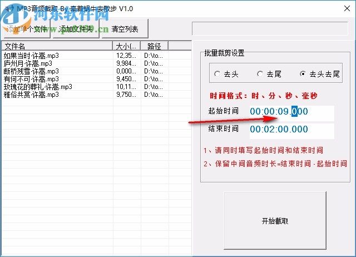Image resolution: width=356 pixels, height=257 pixels.
Task: Click size cell 9,750... in list
Action: click(126, 95)
